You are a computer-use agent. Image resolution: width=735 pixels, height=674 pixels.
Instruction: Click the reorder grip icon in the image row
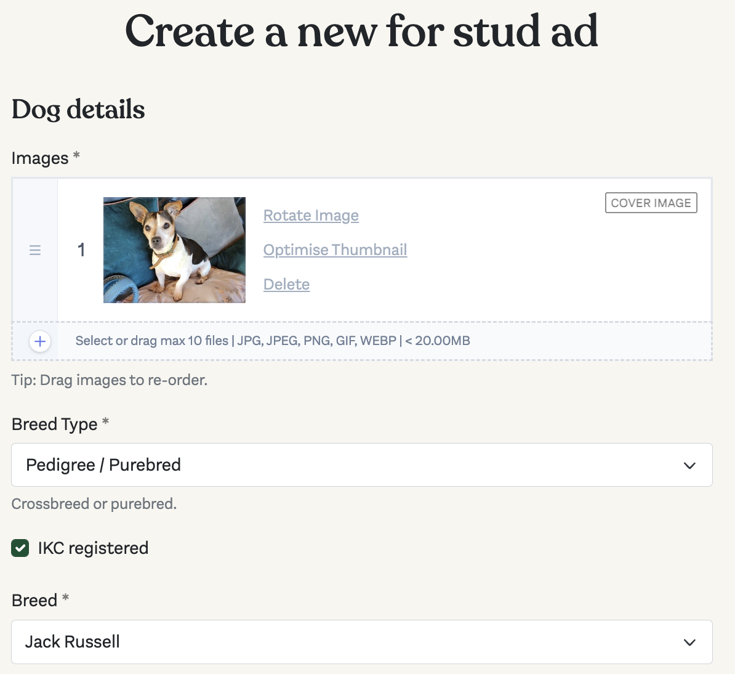(35, 250)
